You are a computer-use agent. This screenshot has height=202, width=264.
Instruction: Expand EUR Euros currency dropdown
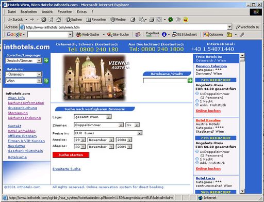coord(140,133)
